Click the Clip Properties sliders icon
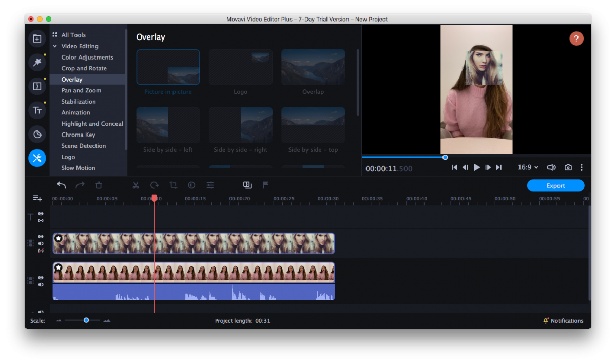The width and height of the screenshot is (616, 364). 210,185
